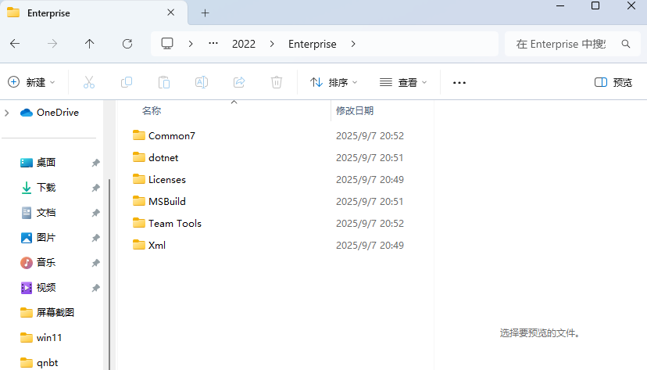Open qnbt folder in sidebar

pyautogui.click(x=39, y=362)
